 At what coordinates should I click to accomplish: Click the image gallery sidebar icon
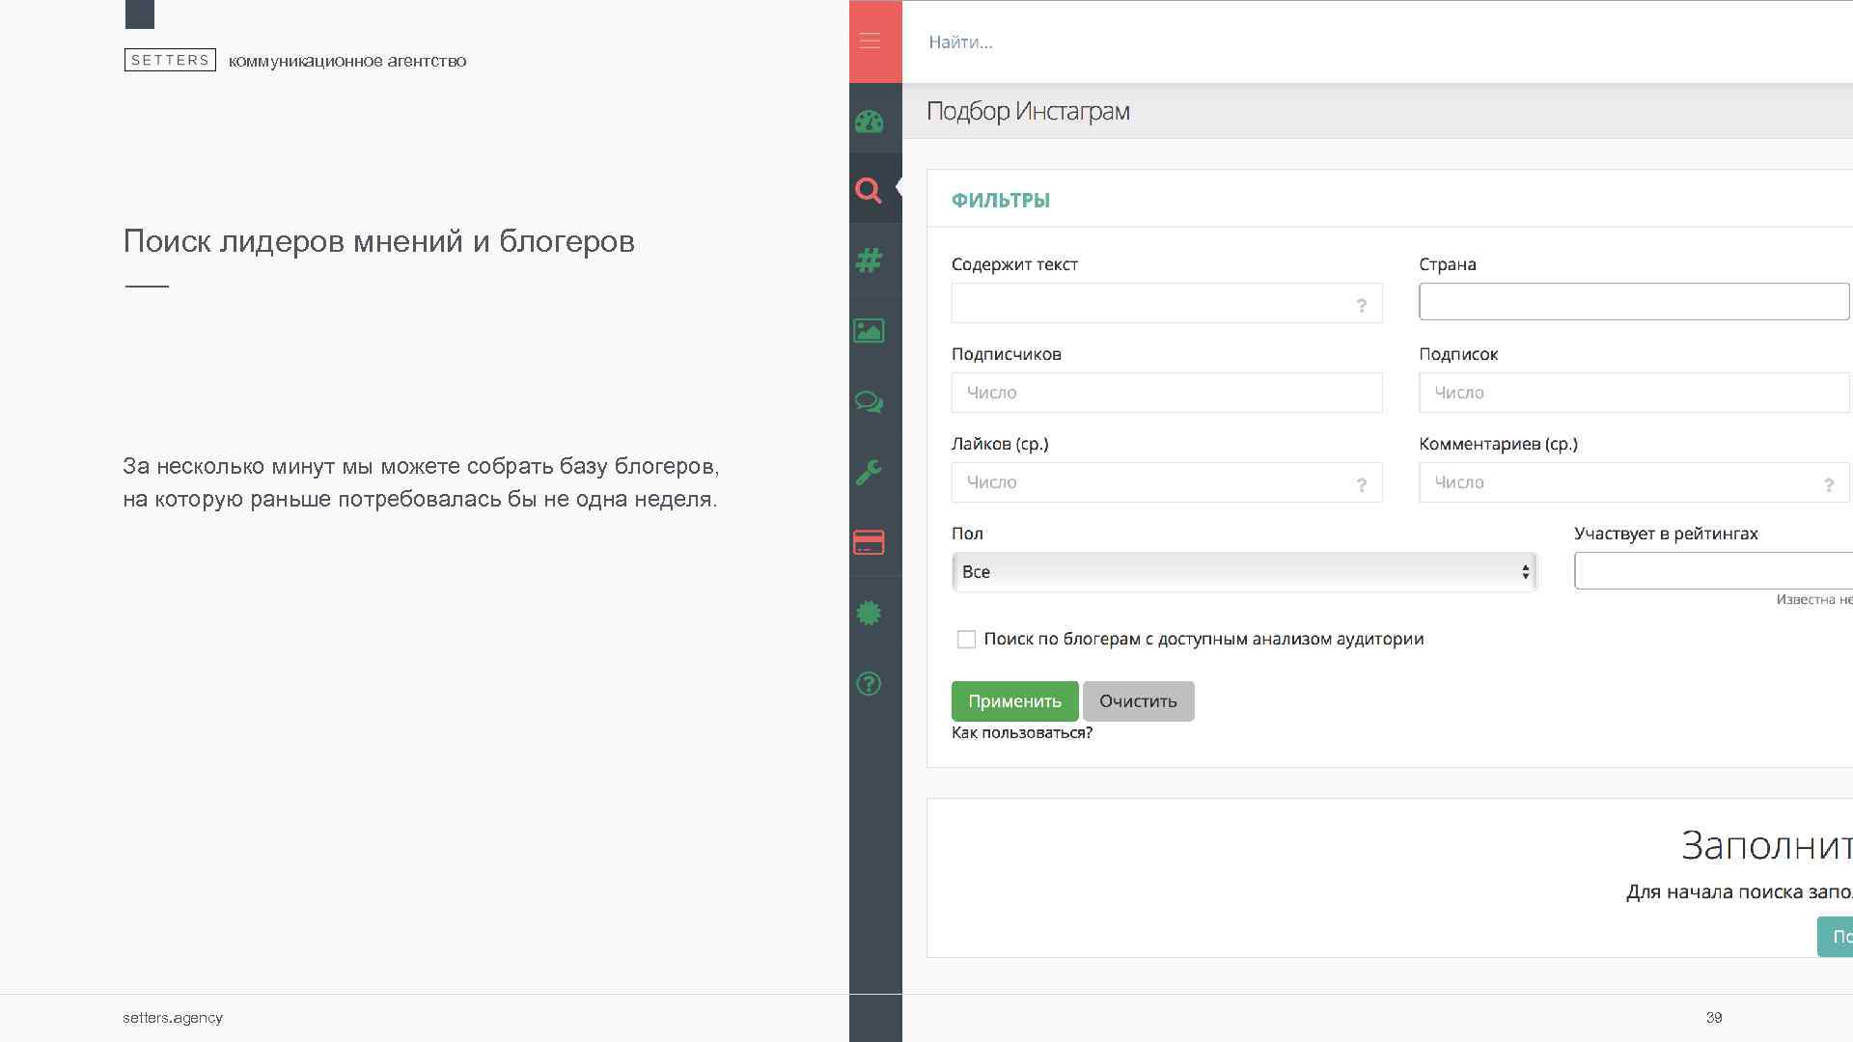pyautogui.click(x=869, y=331)
